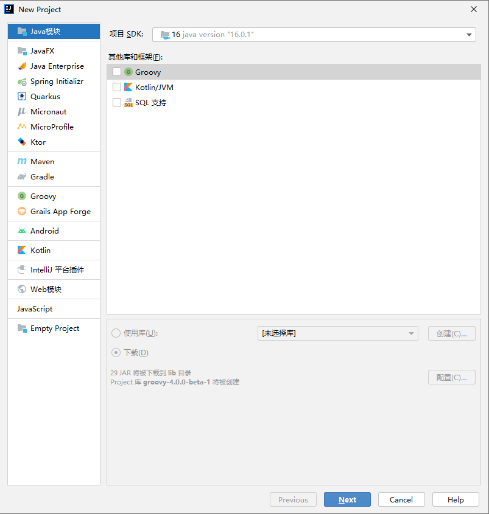Select the Android entry text
Screen dimensions: 489x514
44,231
